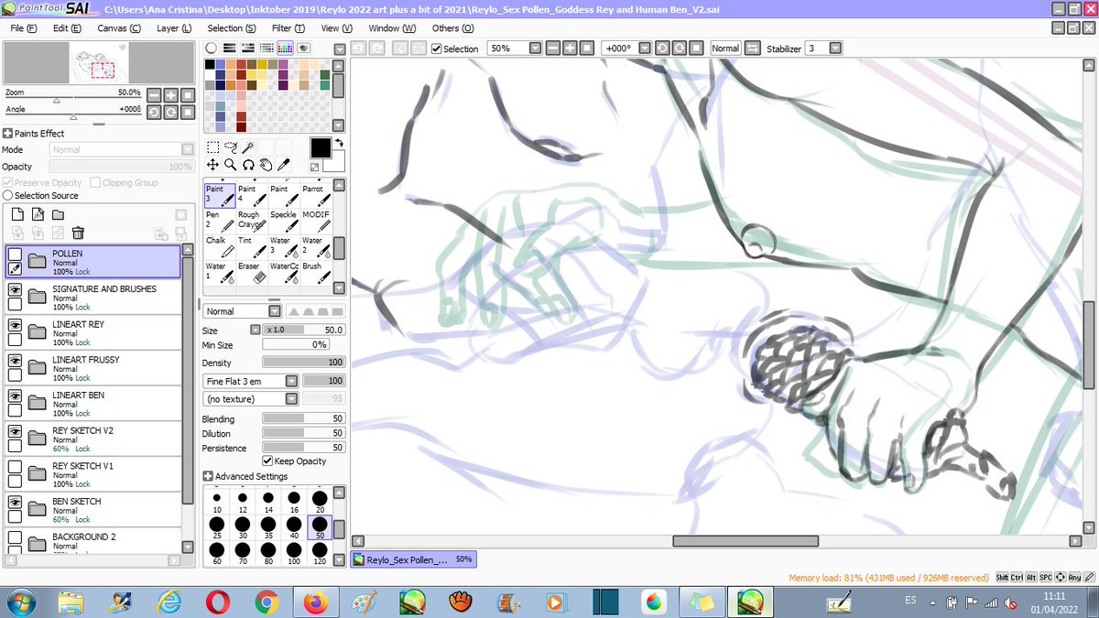The width and height of the screenshot is (1099, 618).
Task: Select the Zoom magnifier tool
Action: click(x=230, y=165)
